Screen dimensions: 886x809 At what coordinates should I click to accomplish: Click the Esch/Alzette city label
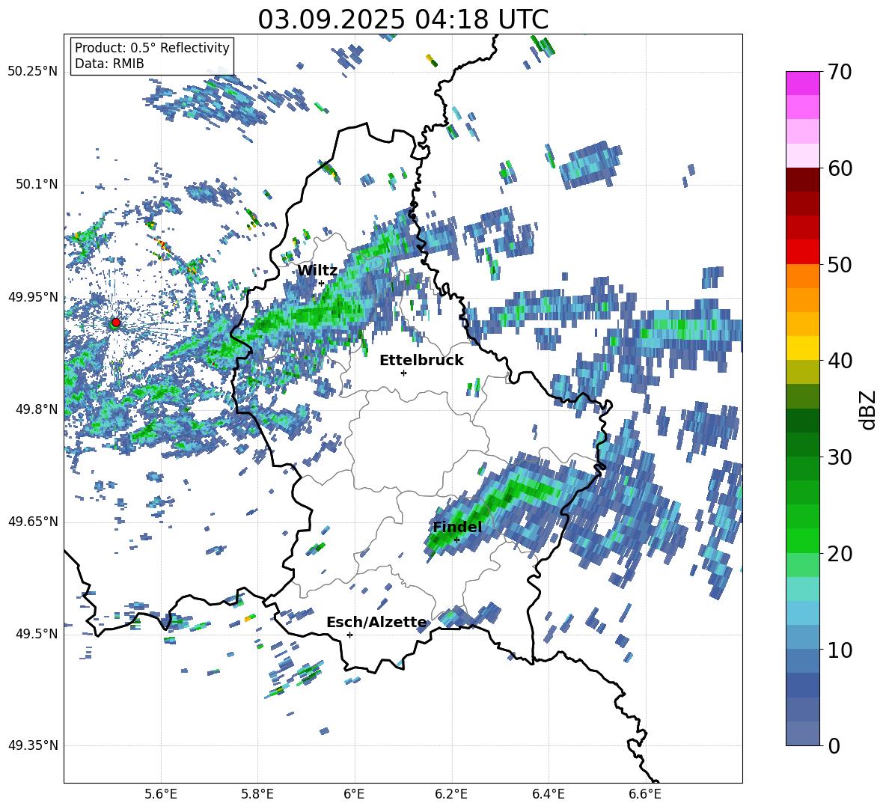point(376,622)
